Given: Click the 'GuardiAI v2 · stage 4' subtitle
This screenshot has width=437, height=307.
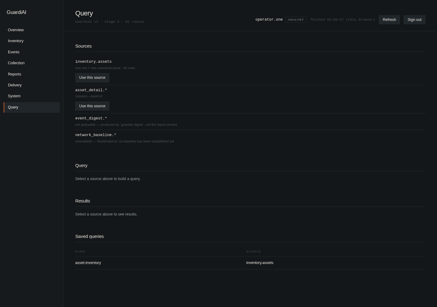Looking at the screenshot, I should pos(110,22).
